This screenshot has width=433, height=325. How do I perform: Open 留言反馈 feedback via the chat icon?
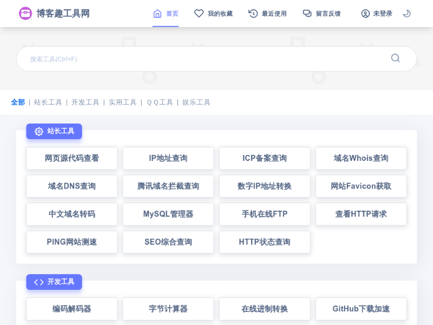(307, 14)
